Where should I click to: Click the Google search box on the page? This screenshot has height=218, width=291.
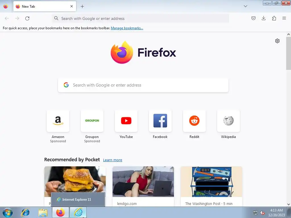click(x=143, y=85)
